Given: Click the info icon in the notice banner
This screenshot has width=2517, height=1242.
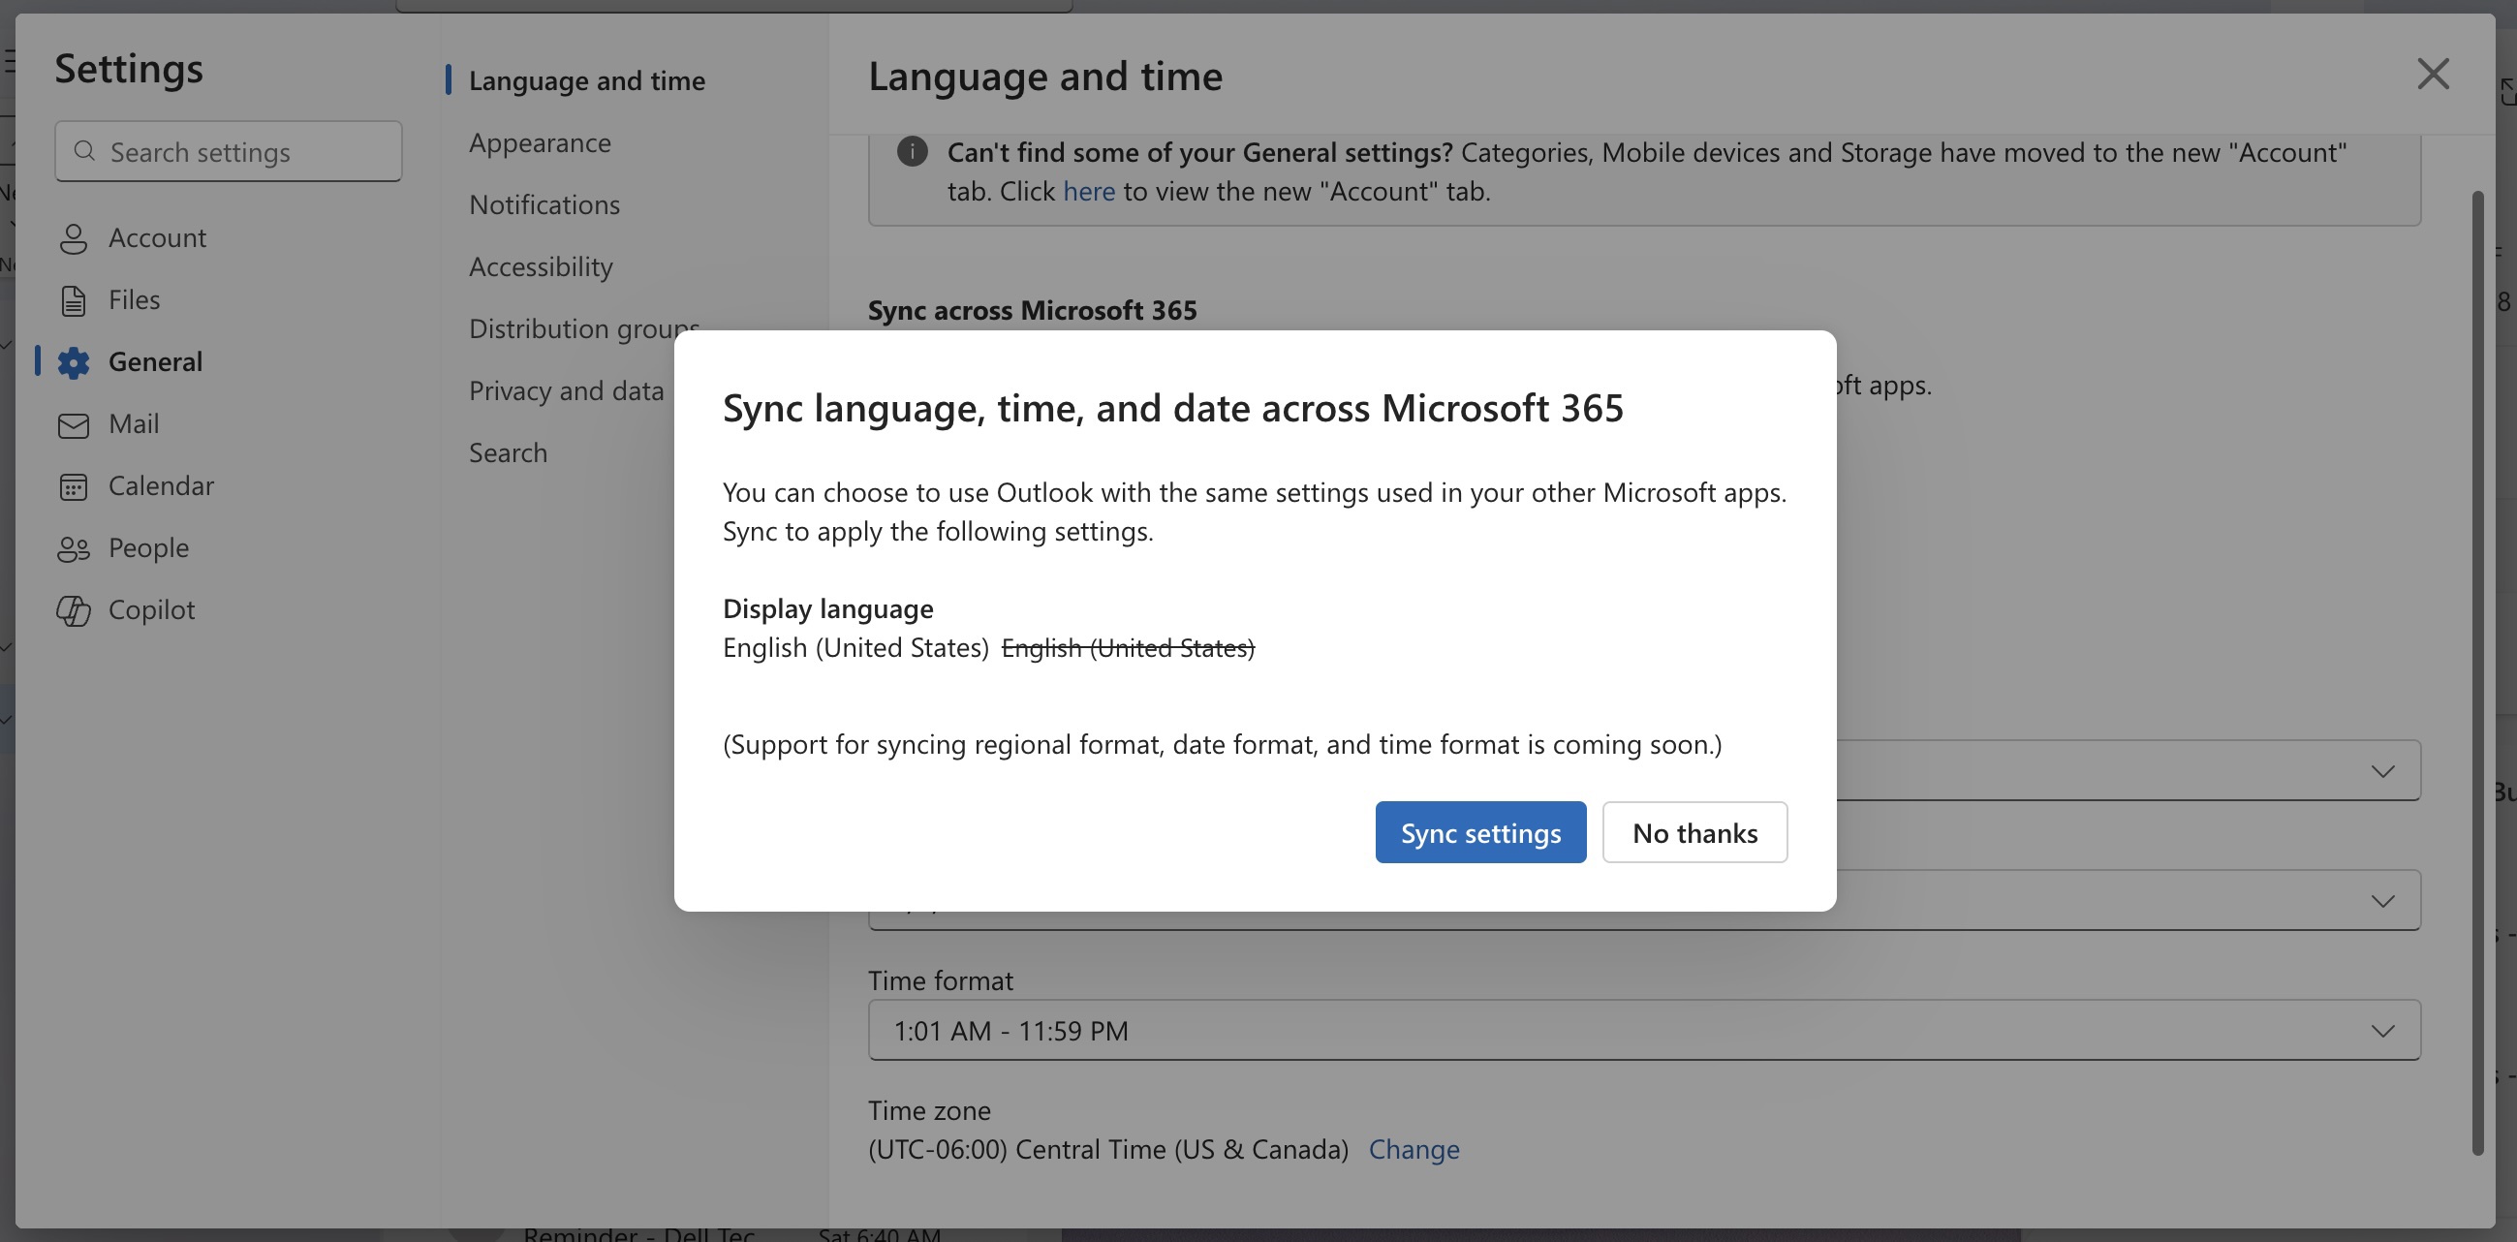Looking at the screenshot, I should point(912,151).
